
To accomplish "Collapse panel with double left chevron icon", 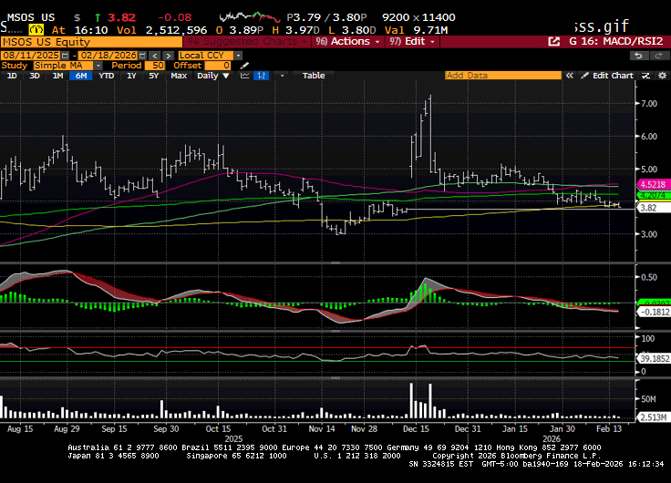I will pos(569,76).
